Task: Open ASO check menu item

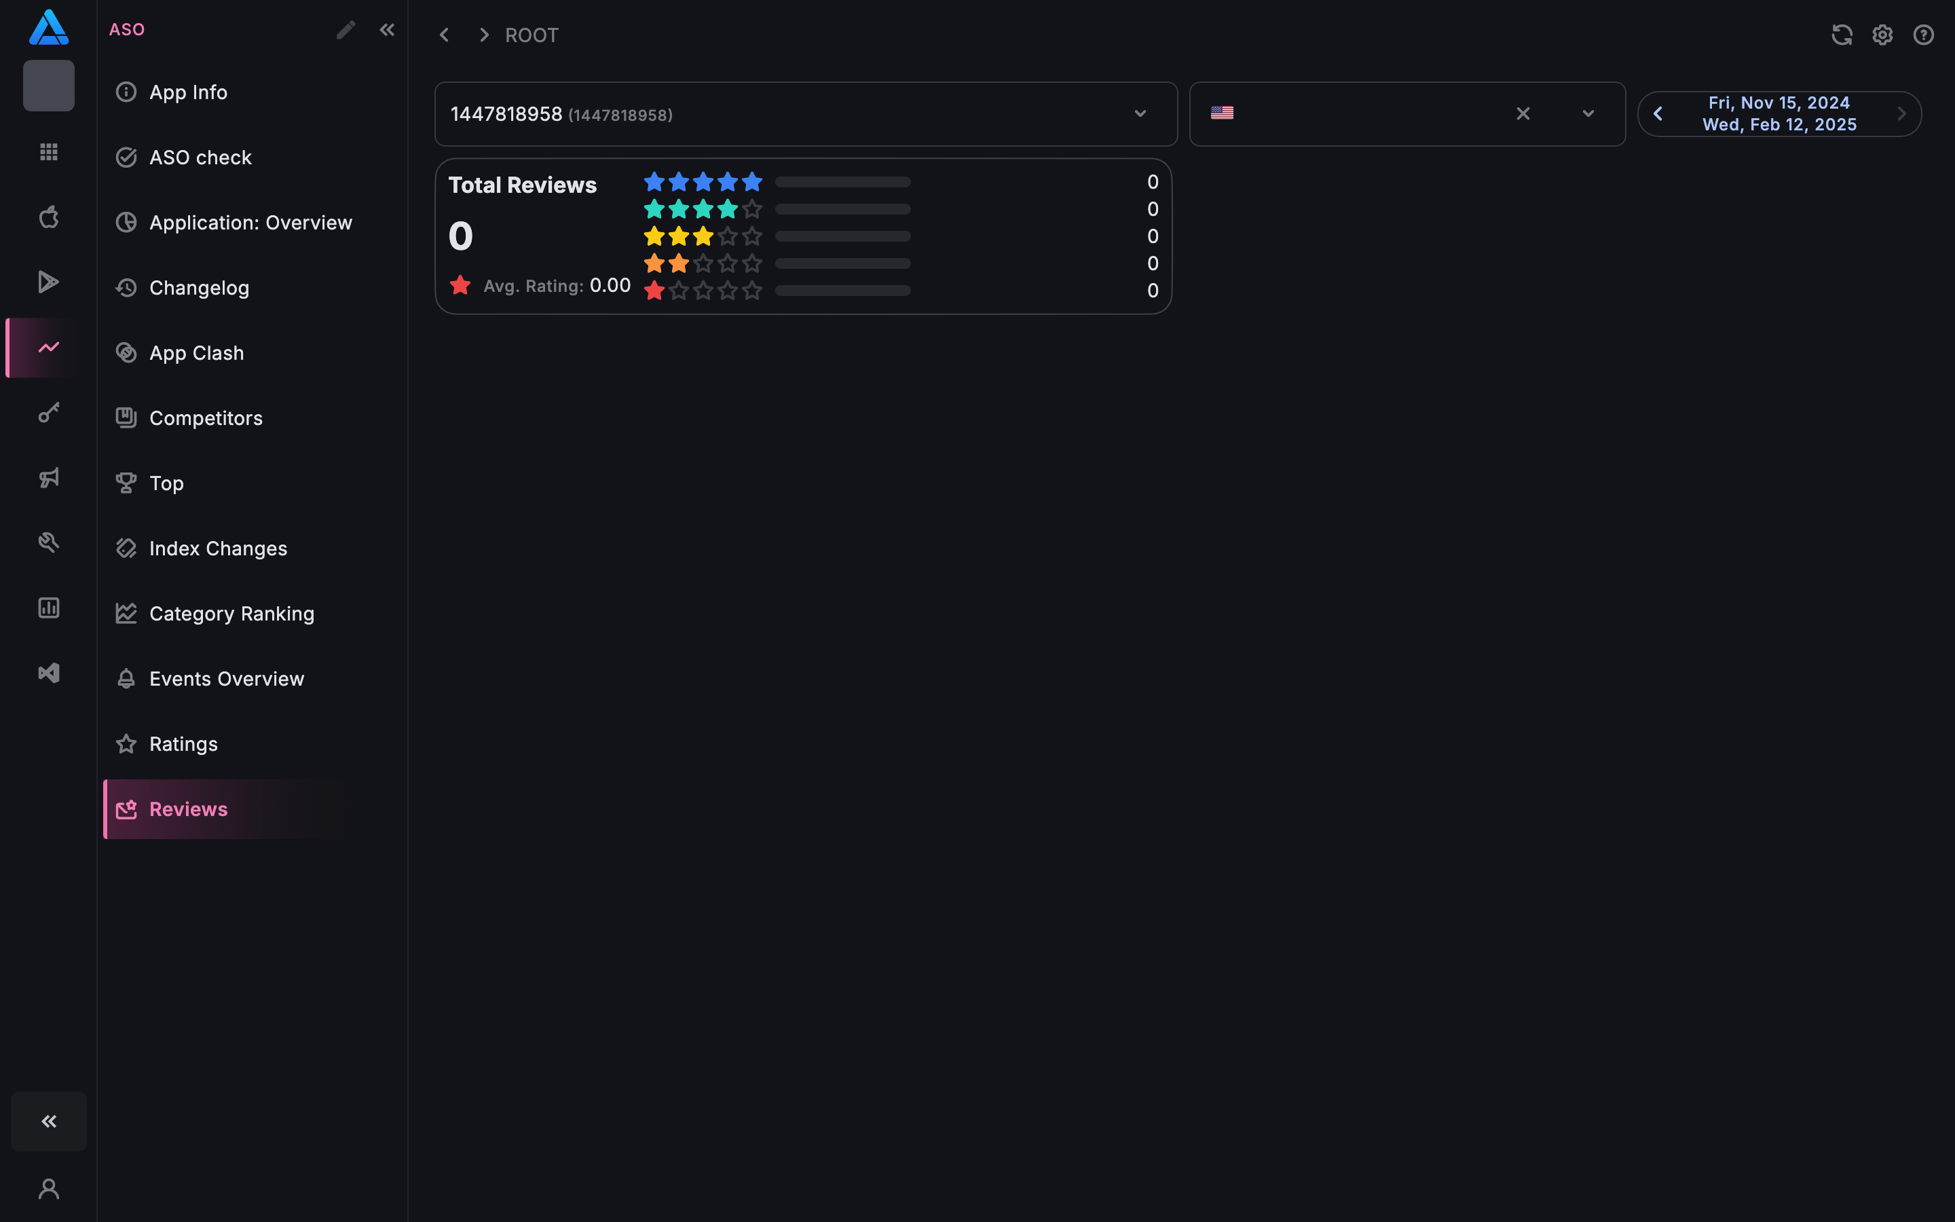Action: (252, 158)
